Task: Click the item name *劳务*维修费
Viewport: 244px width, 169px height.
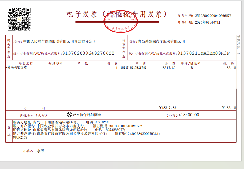Action: pos(16,68)
